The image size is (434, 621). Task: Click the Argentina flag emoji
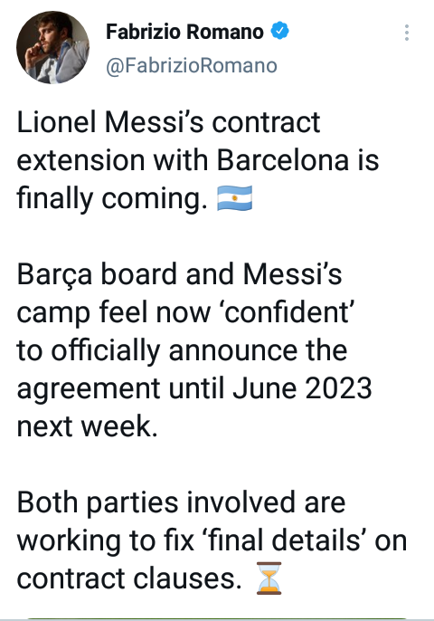(x=234, y=197)
